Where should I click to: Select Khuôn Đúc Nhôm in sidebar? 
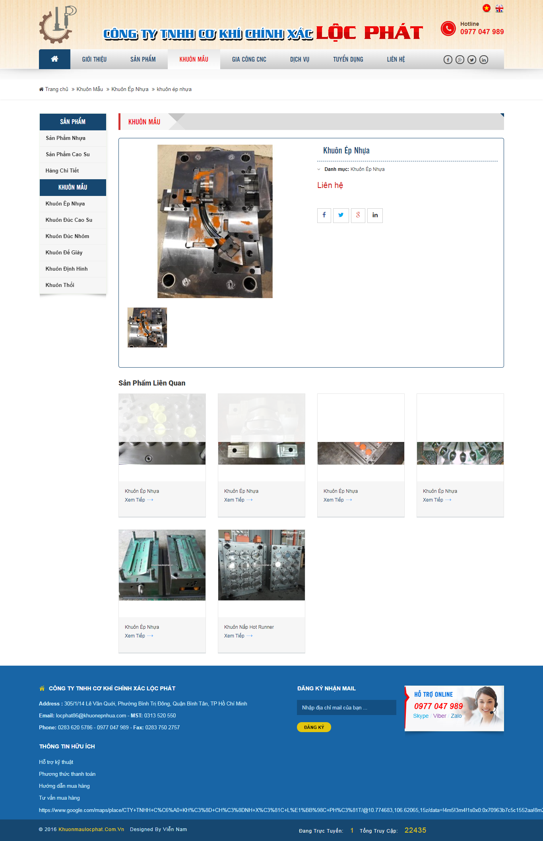click(x=73, y=236)
